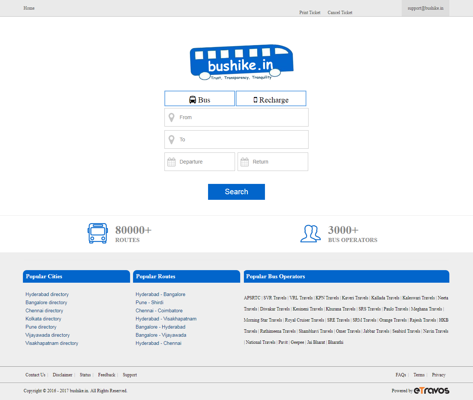
Task: Click the bushike.in bus logo
Action: tap(242, 62)
